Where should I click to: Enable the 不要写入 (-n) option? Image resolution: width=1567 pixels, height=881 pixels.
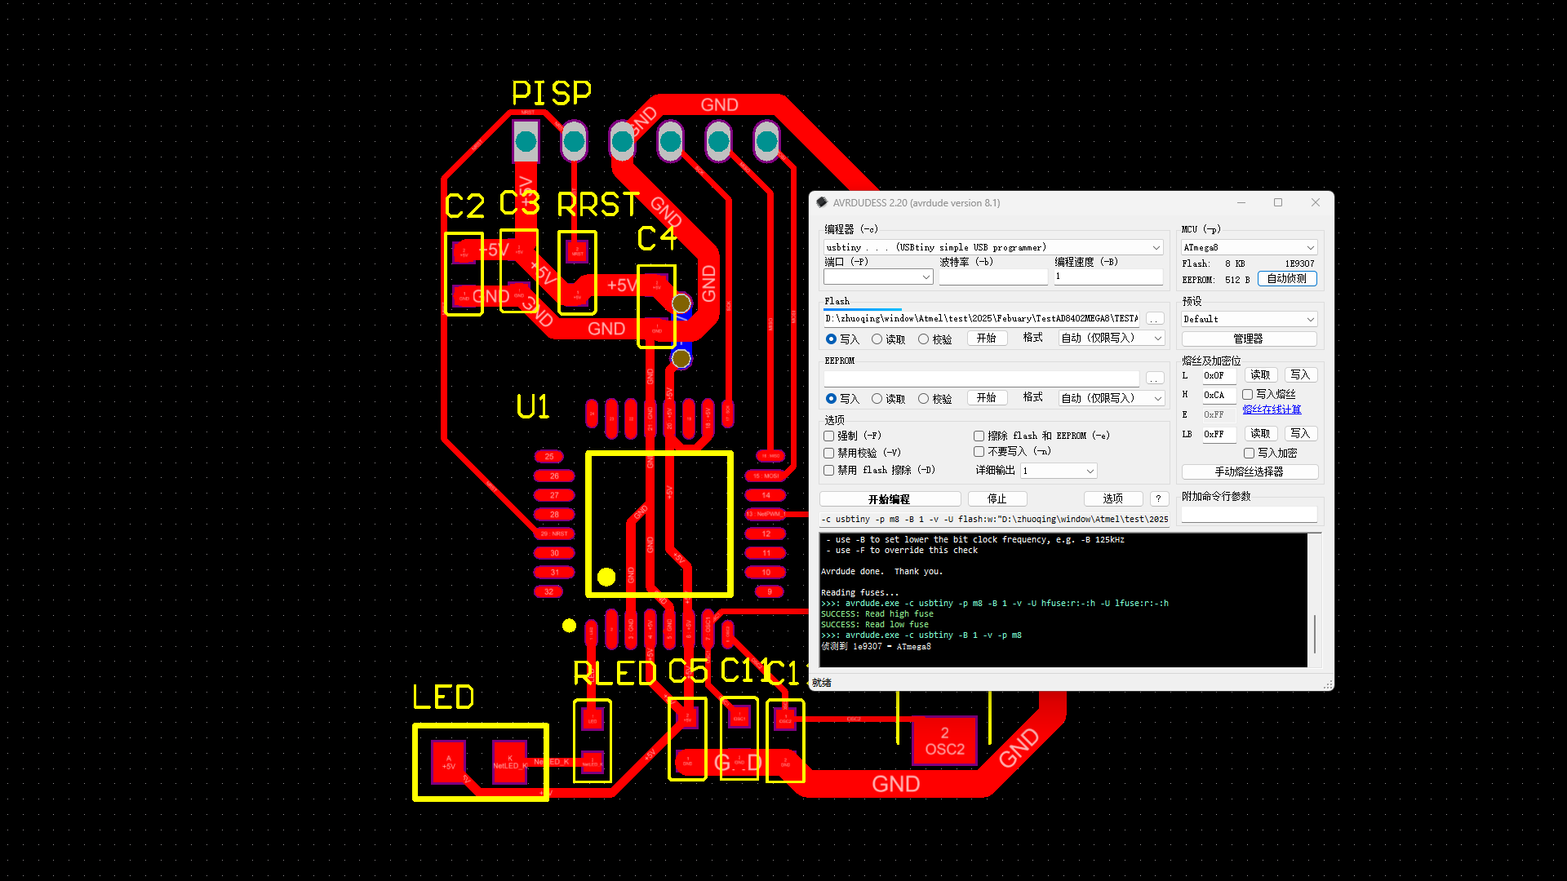tap(979, 451)
